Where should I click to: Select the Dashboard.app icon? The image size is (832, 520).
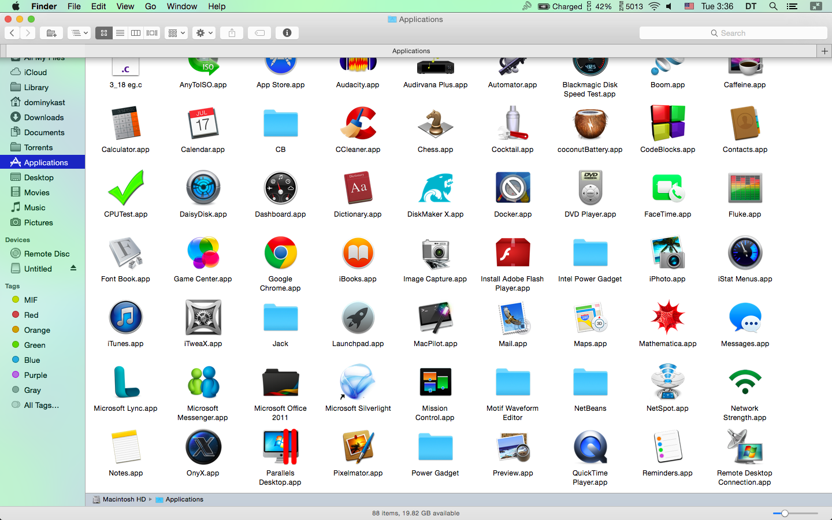tap(280, 188)
